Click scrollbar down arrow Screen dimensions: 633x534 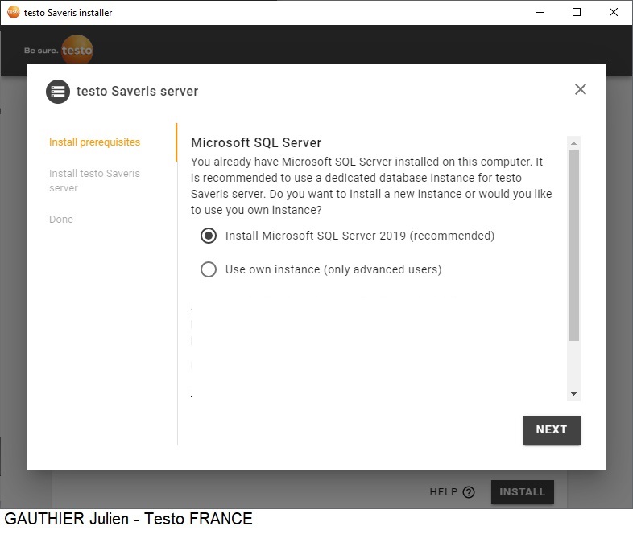pyautogui.click(x=573, y=394)
